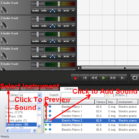This screenshot has width=139, height=139.
Task: Solo 2 Audio Track
Action: point(44,11)
